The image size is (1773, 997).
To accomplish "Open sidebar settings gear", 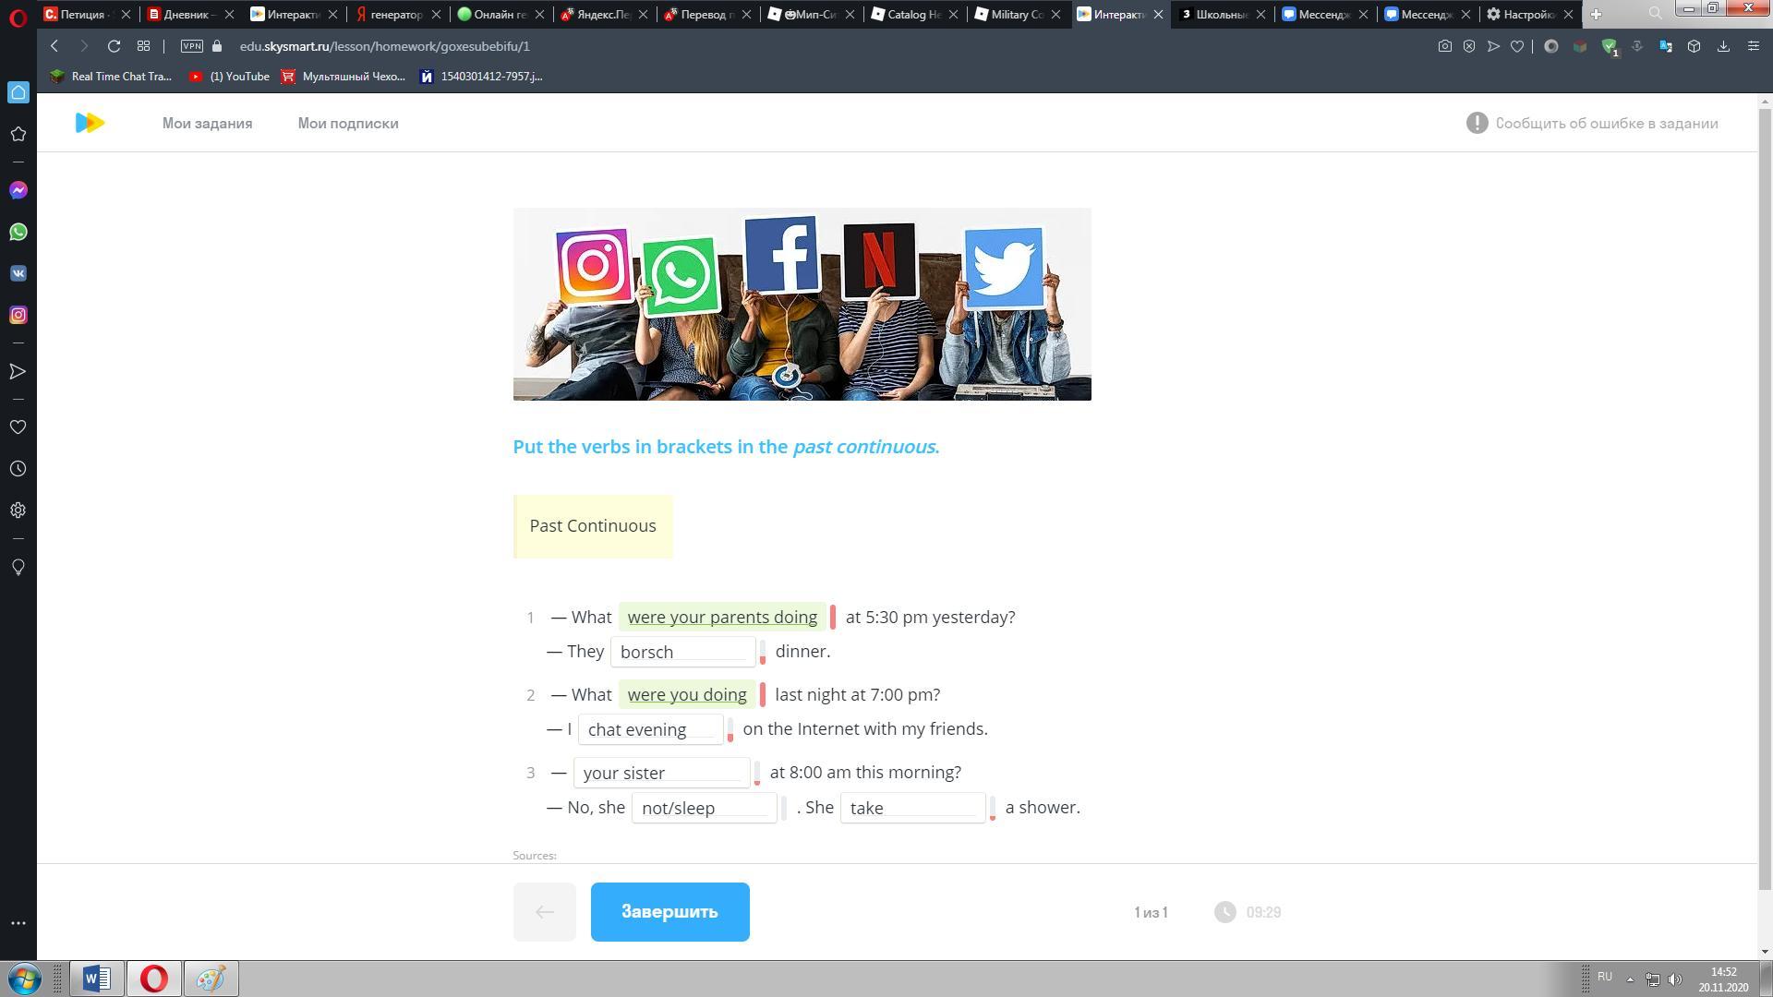I will click(x=18, y=511).
